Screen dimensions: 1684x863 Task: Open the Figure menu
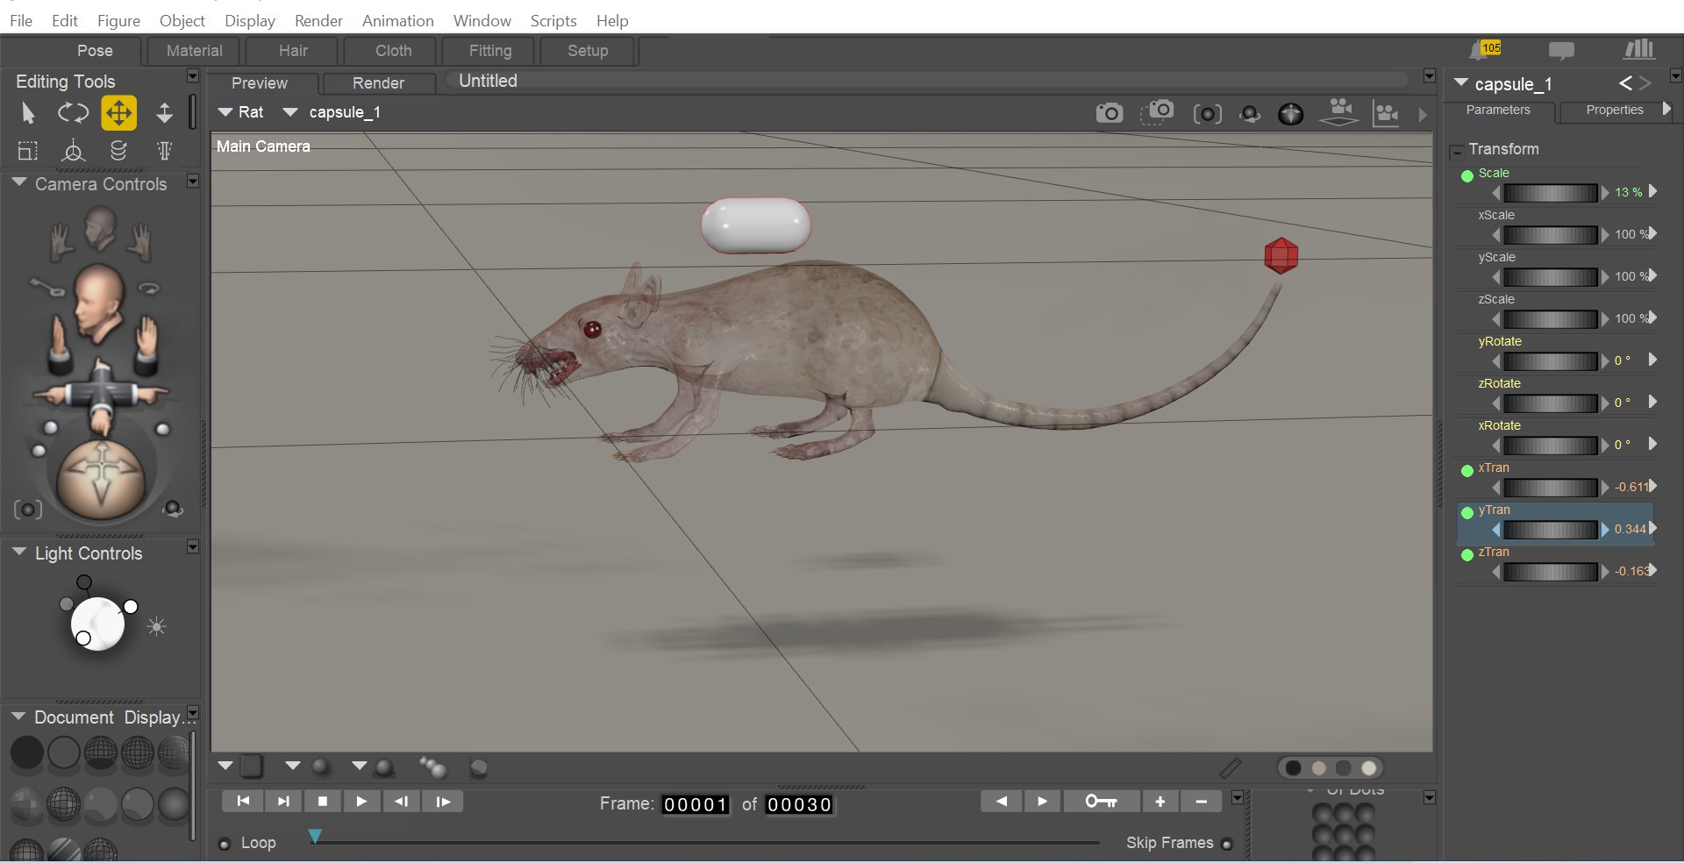click(118, 20)
